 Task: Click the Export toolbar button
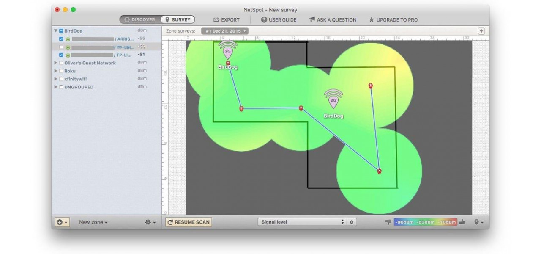coord(227,20)
